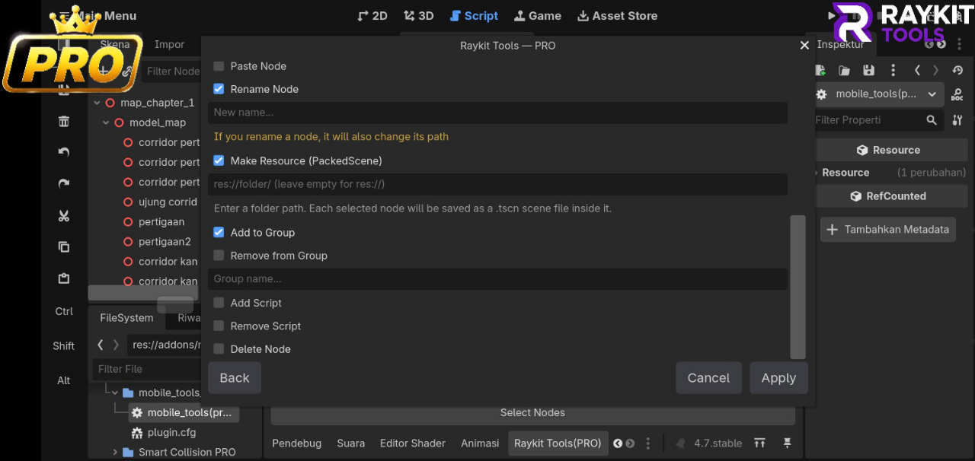Click the FileSystem back arrow
The image size is (975, 461).
[x=100, y=345]
